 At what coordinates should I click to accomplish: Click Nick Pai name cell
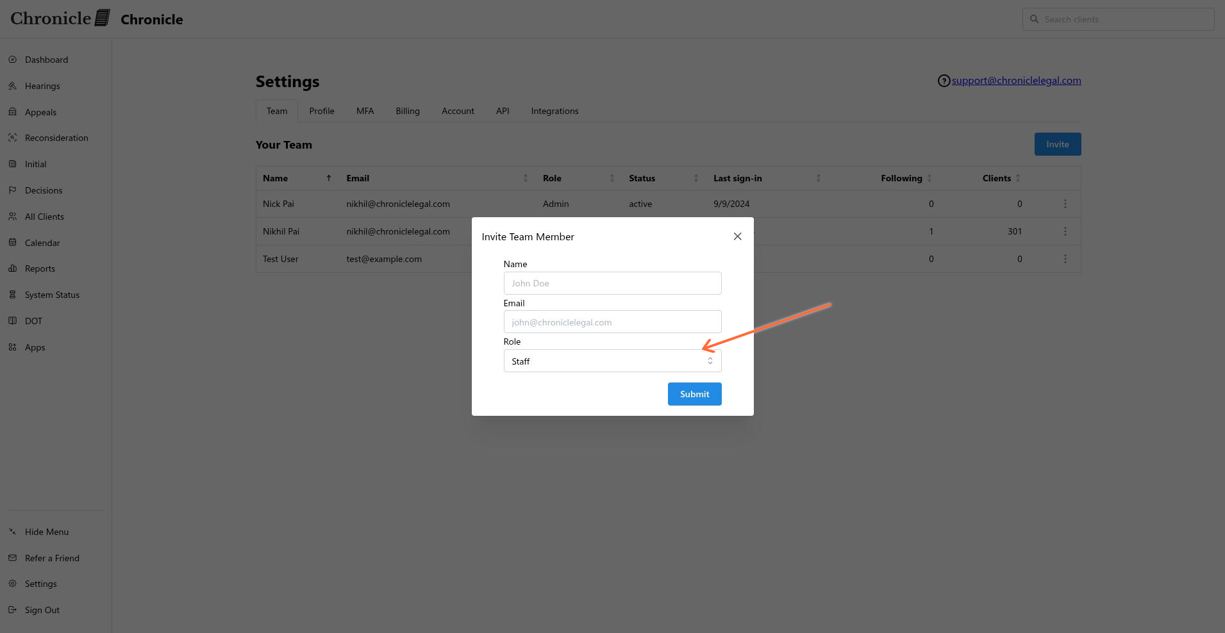pyautogui.click(x=278, y=204)
